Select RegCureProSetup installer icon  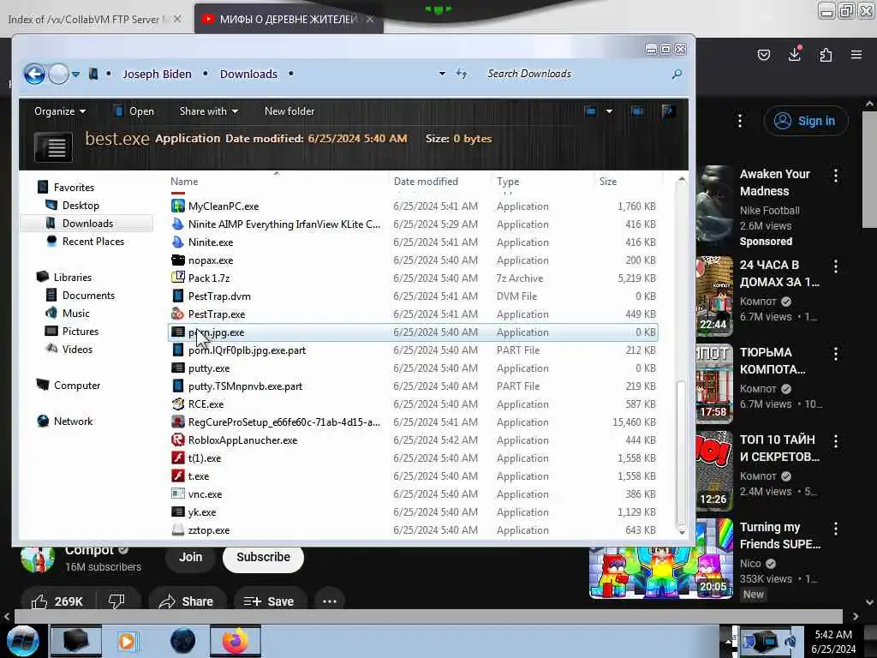point(178,422)
